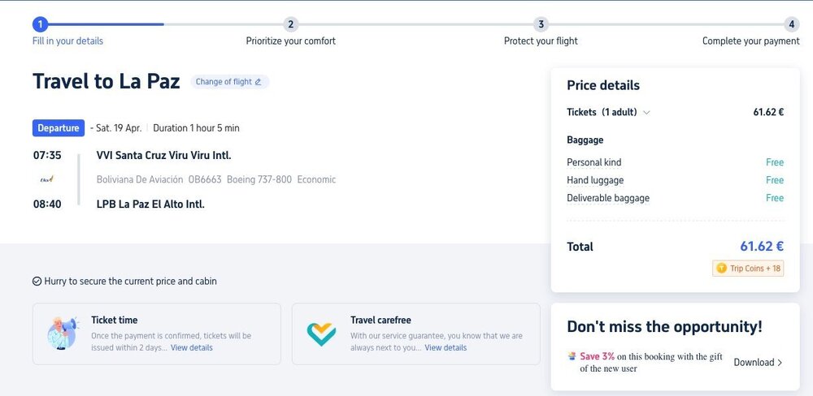Click the Fill in your details step label

67,41
